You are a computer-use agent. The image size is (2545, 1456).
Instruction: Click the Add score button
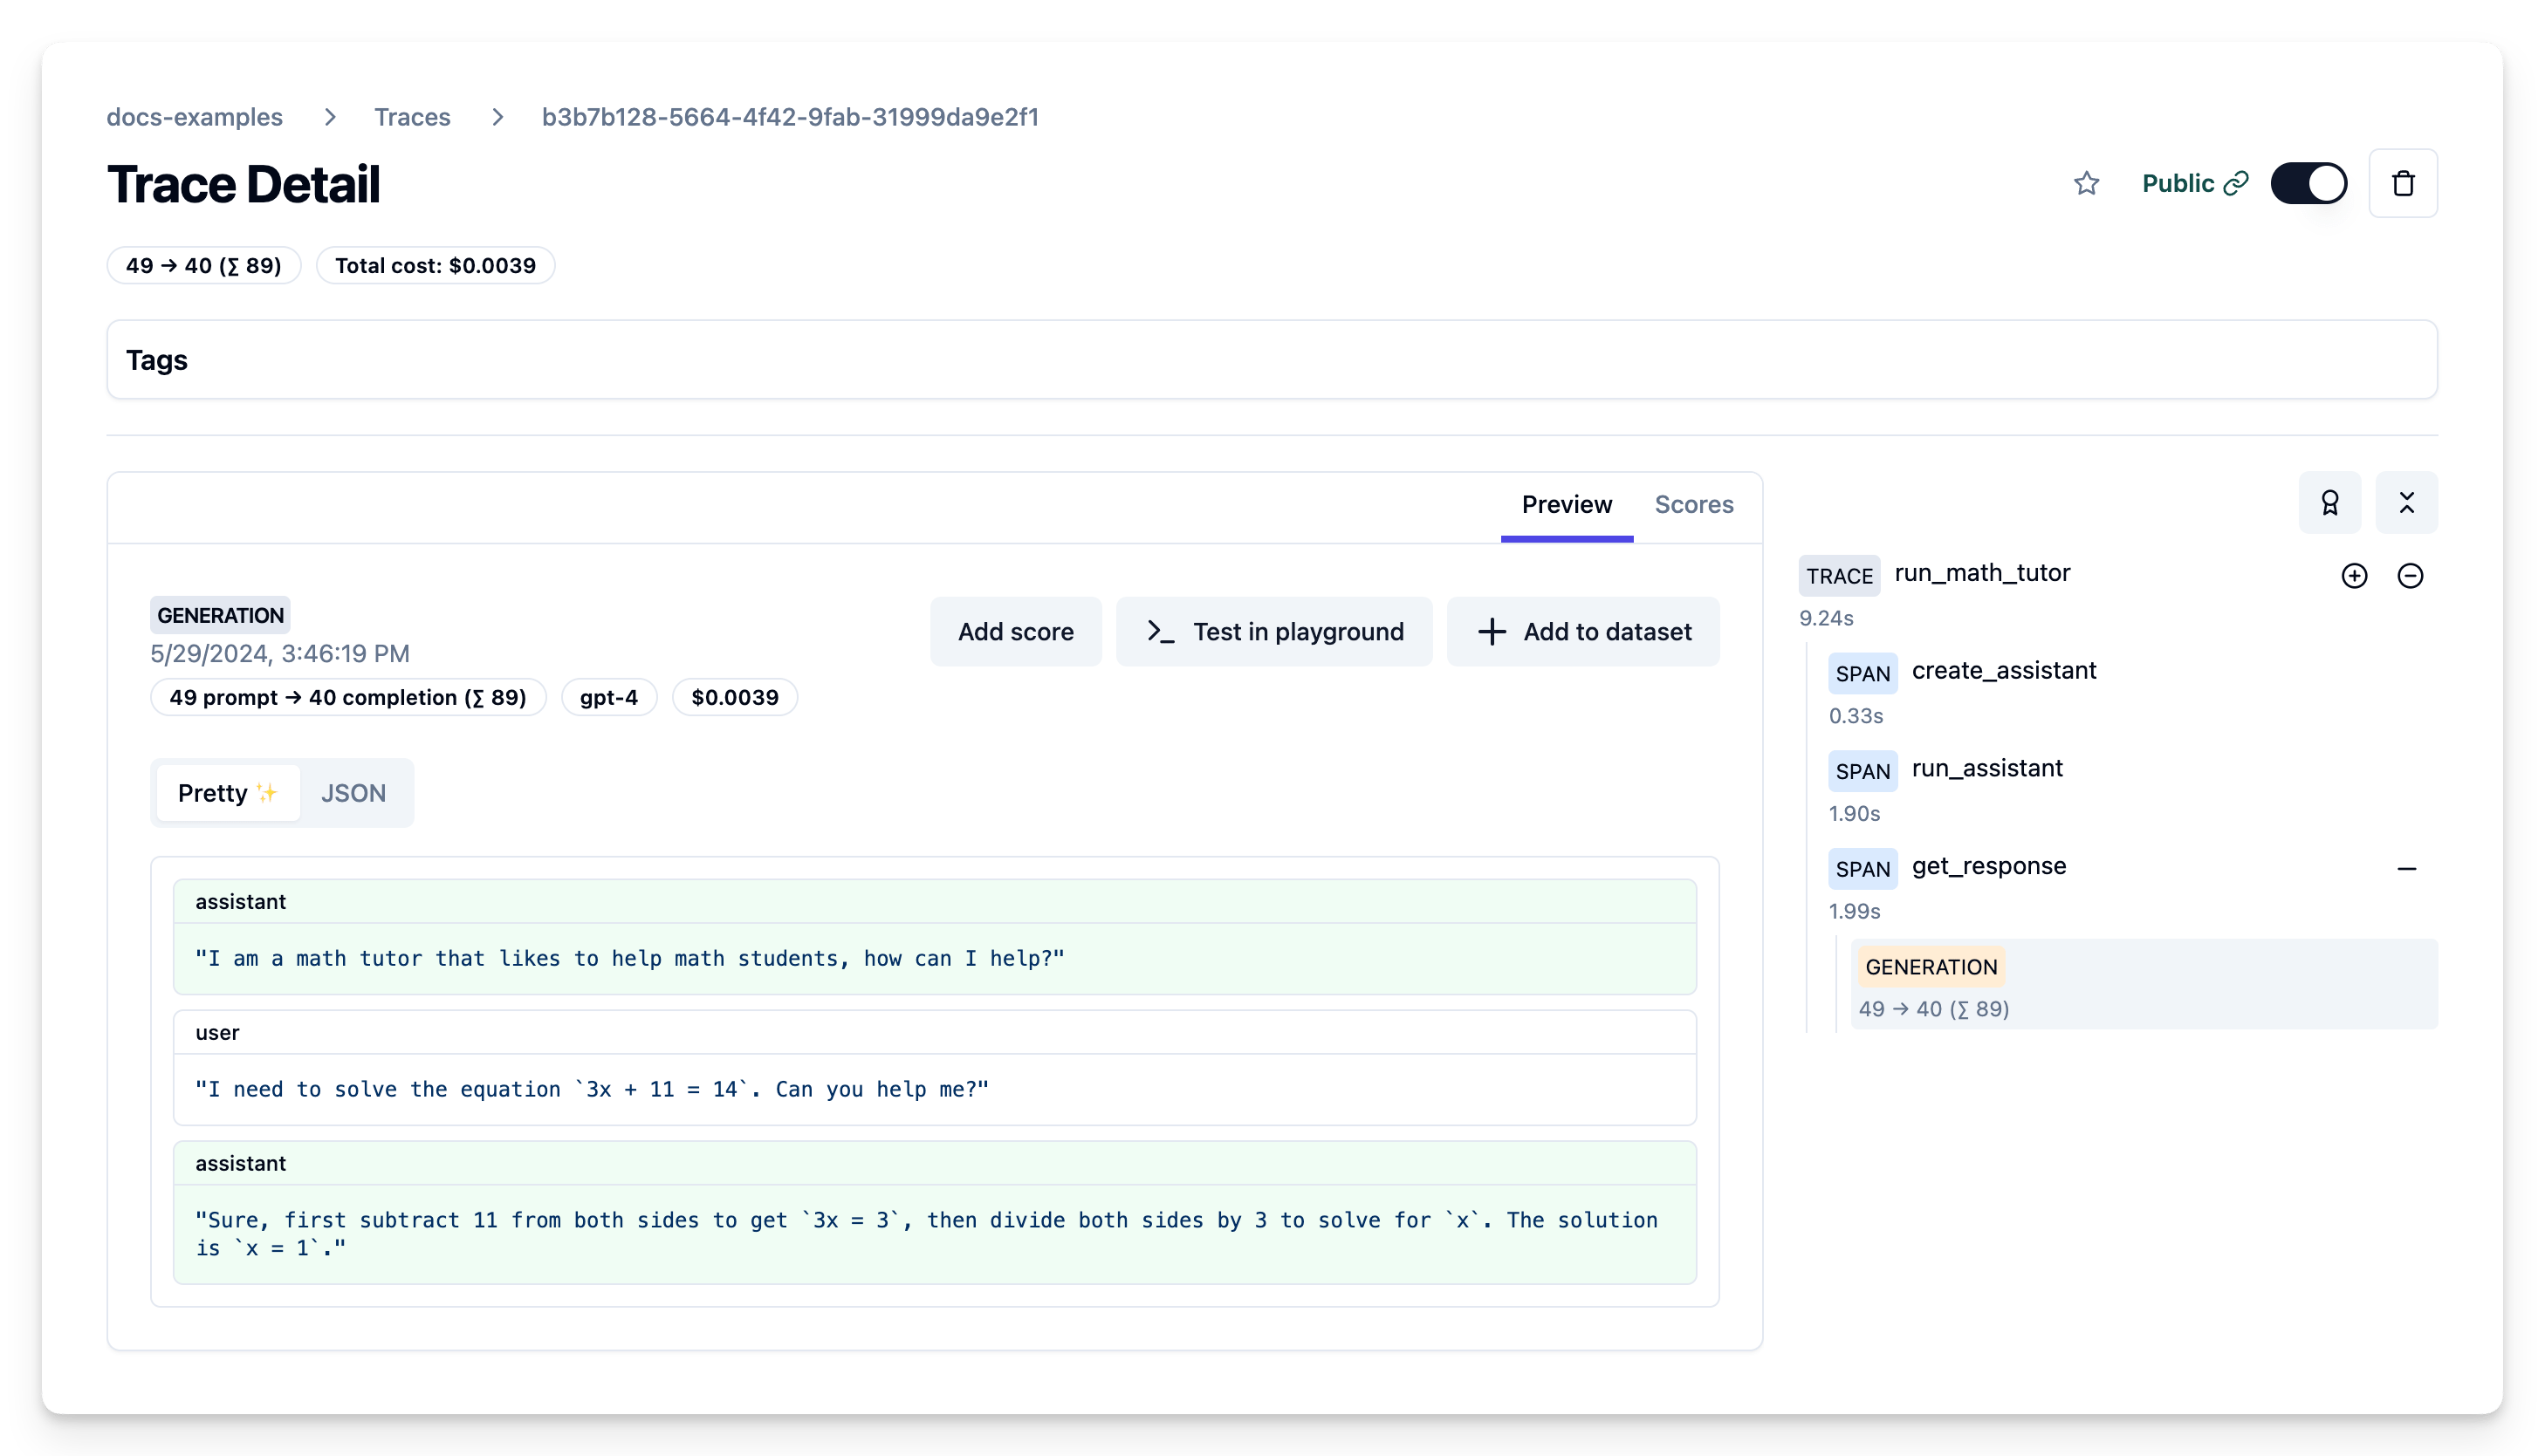1015,631
